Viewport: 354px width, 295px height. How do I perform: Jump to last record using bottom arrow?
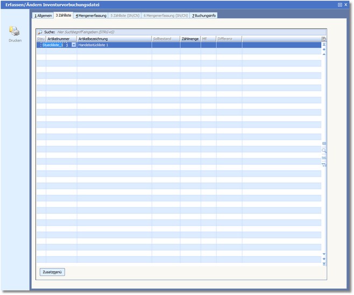tap(324, 264)
